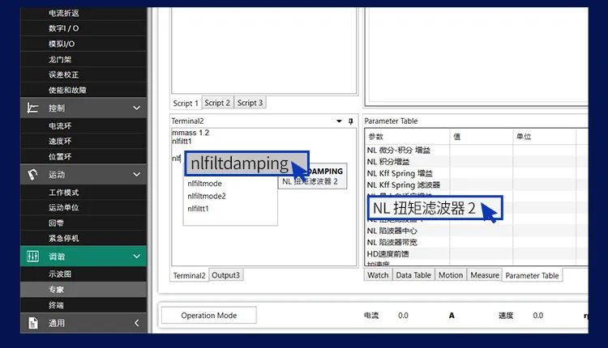Pin the Terminal2 panel
This screenshot has width=608, height=348.
tap(350, 121)
